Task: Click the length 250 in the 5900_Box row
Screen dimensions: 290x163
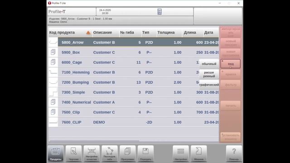Action: 199,53
